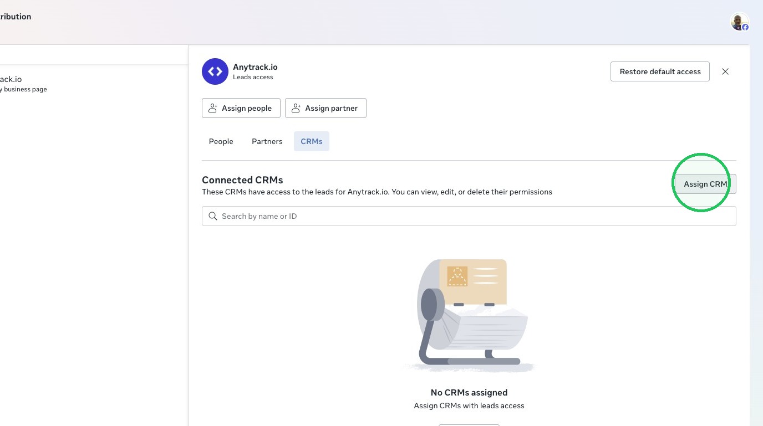This screenshot has height=426, width=763.
Task: Switch to the People tab
Action: coord(221,141)
